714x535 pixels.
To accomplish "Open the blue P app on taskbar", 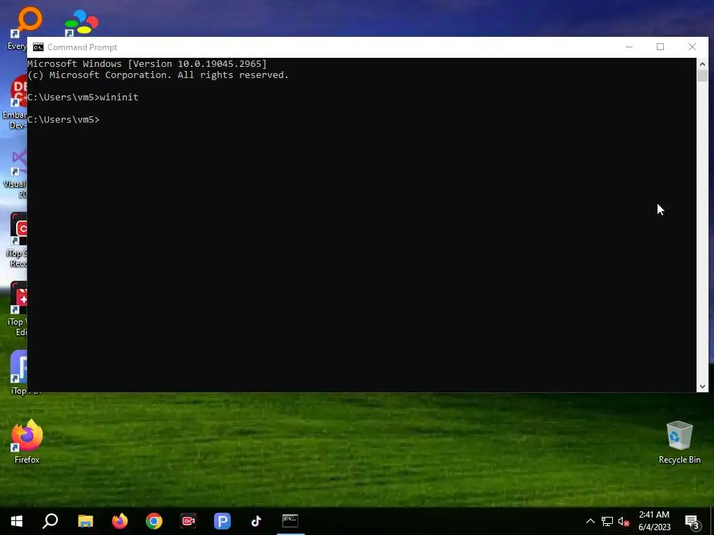I will tap(222, 521).
